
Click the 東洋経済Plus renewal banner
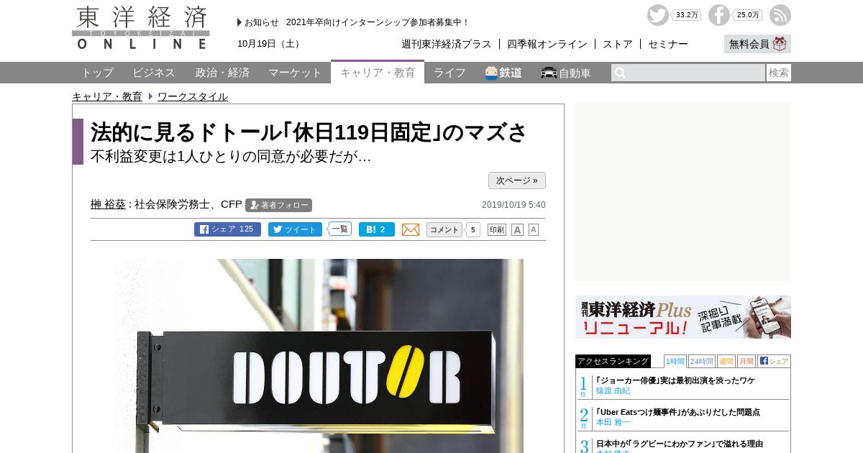coord(683,317)
